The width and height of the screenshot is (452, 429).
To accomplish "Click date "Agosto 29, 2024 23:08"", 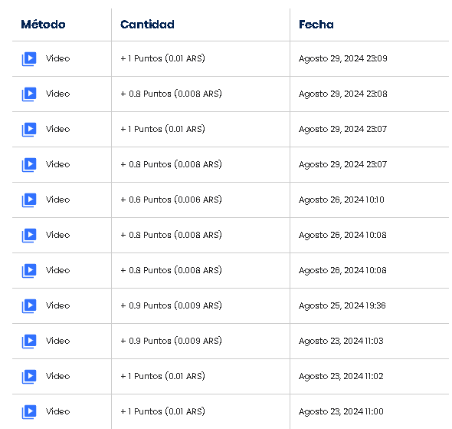I will (343, 94).
